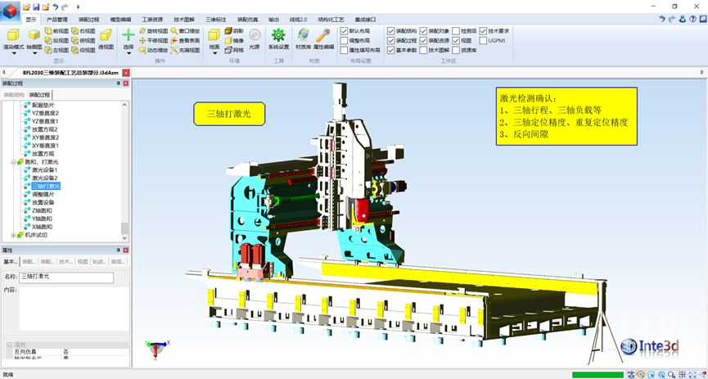Select 激光设备1 in the process tree

(x=45, y=170)
